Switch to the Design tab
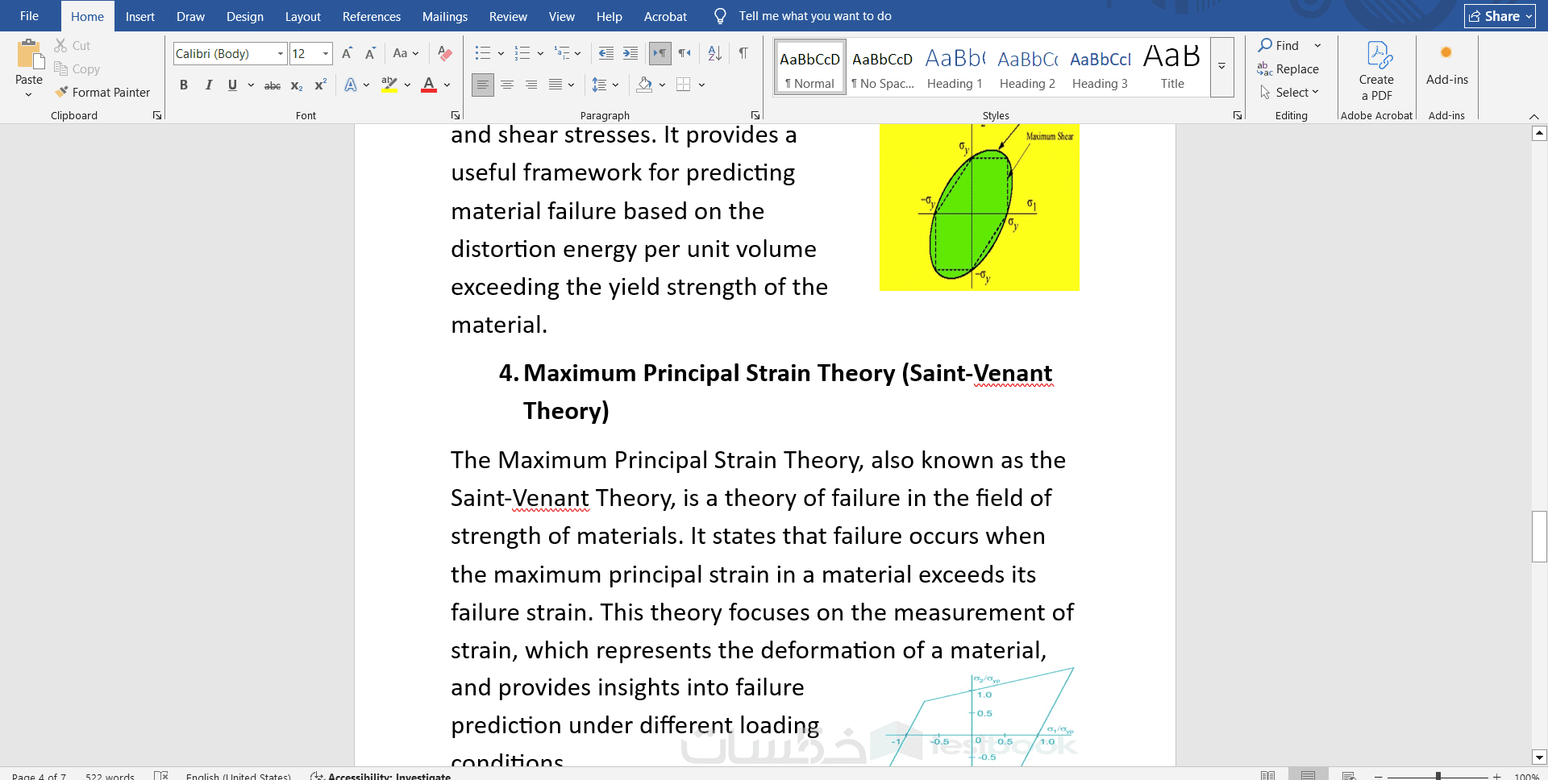The image size is (1548, 780). pos(245,16)
